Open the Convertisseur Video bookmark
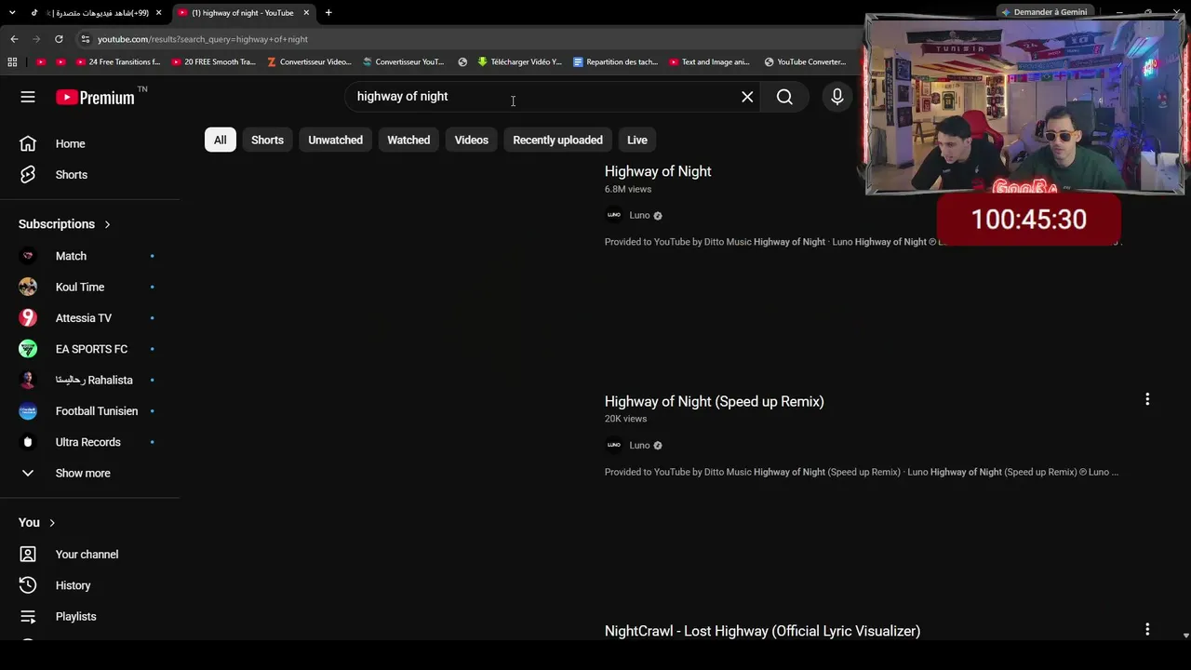 pos(309,62)
